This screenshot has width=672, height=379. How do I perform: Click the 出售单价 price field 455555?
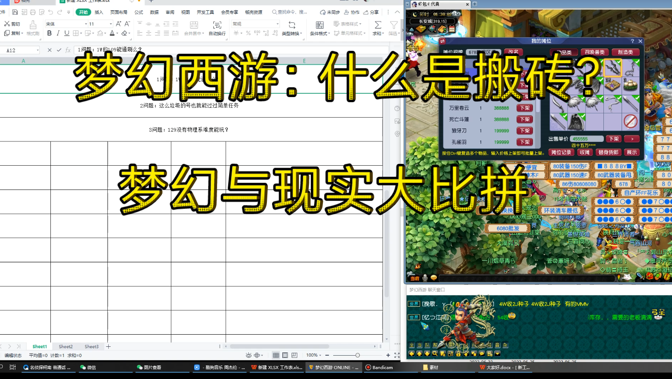[x=587, y=139]
